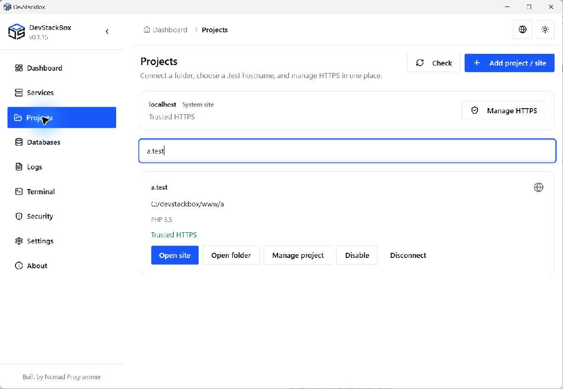Collapse the sidebar with the chevron arrow
This screenshot has height=389, width=563.
107,31
